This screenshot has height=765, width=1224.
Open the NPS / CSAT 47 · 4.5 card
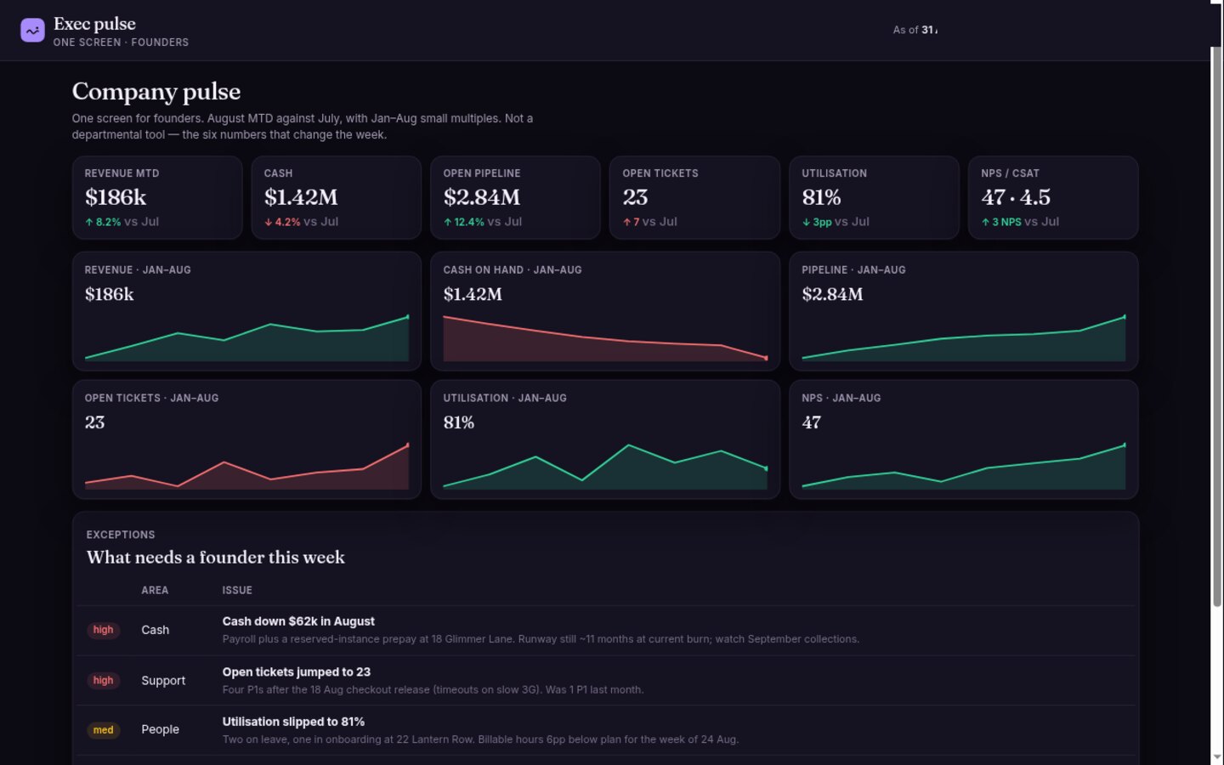coord(1053,197)
